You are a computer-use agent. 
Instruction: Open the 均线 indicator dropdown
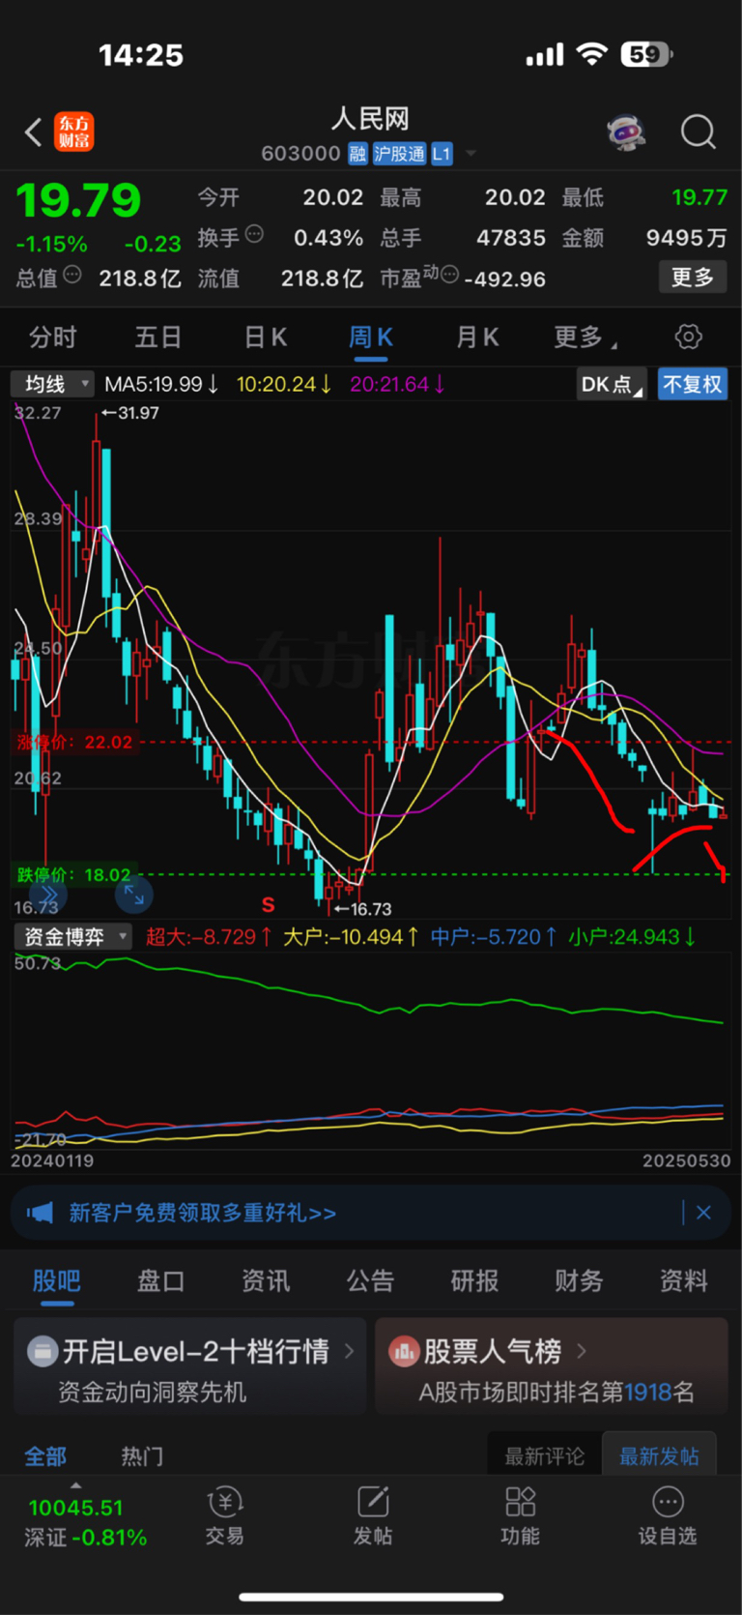[52, 384]
